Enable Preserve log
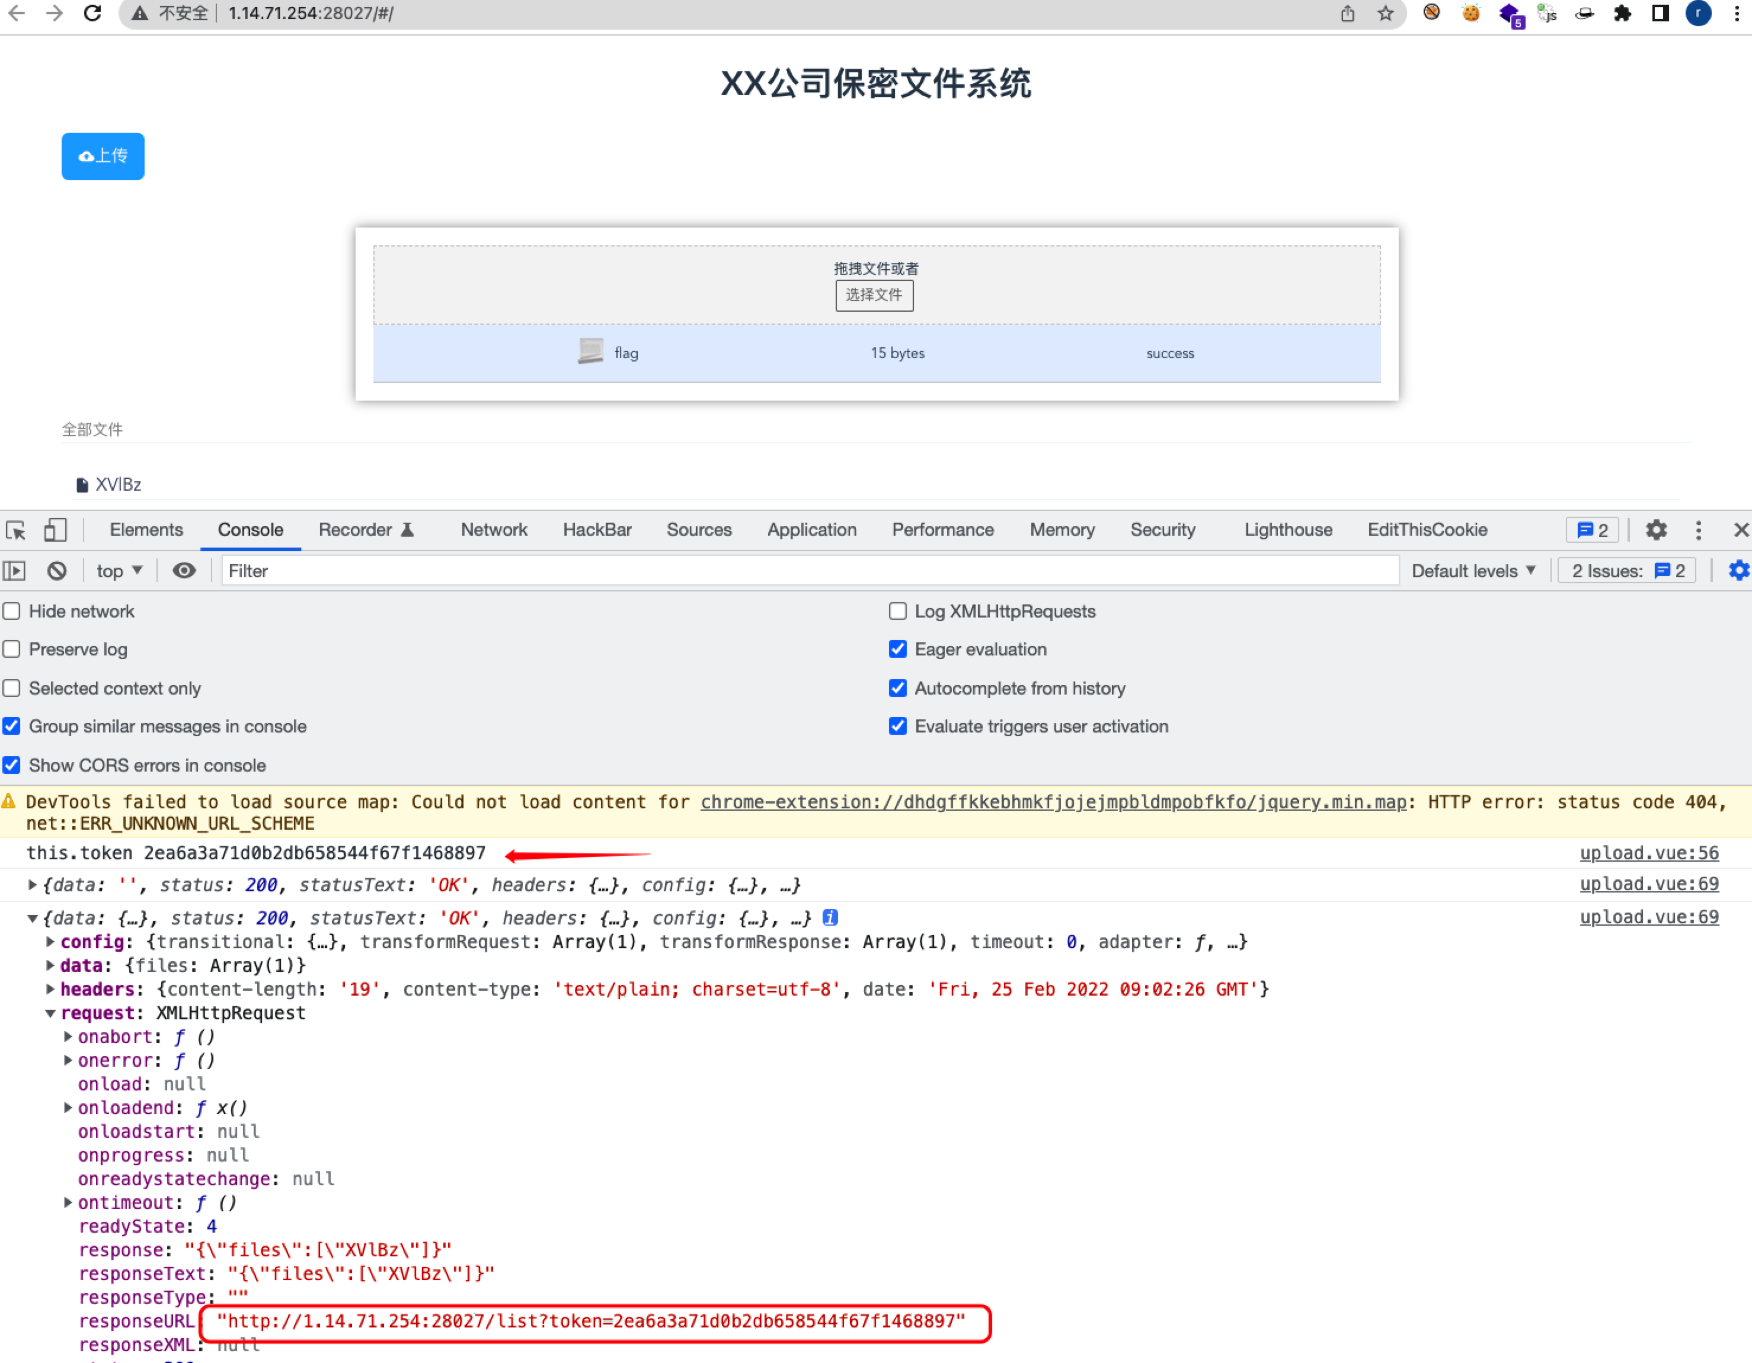The height and width of the screenshot is (1363, 1752). 11,649
